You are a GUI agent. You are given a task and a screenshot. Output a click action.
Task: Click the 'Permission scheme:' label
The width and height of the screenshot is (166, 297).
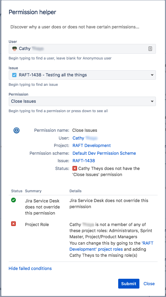point(49,153)
